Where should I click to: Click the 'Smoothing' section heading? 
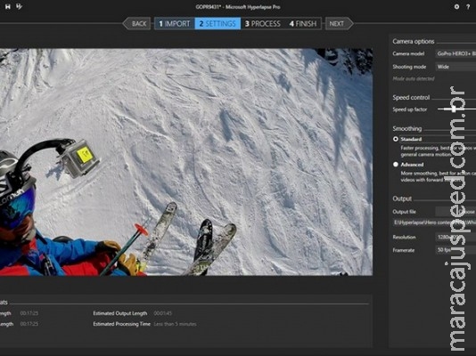click(407, 129)
